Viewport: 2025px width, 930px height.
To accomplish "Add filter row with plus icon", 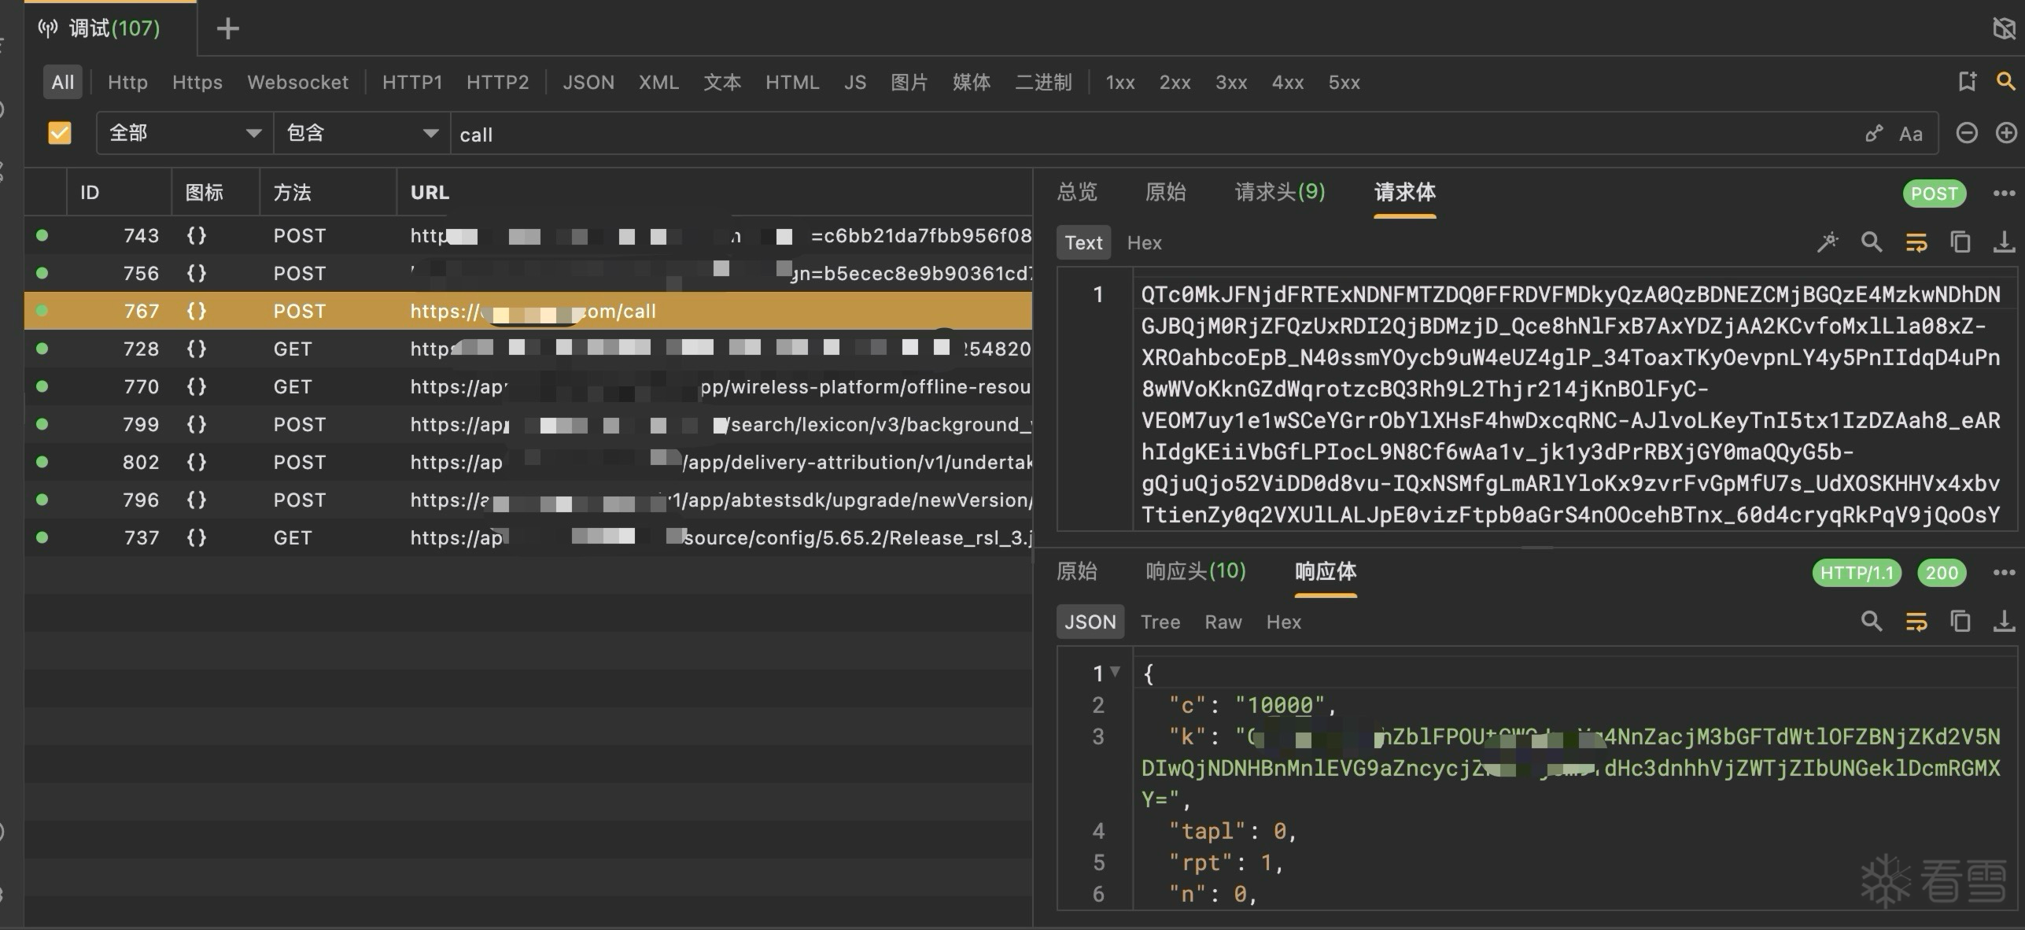I will point(2006,133).
